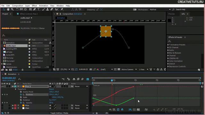
Task: Click Toggle Switches / Modes button
Action: (59, 113)
